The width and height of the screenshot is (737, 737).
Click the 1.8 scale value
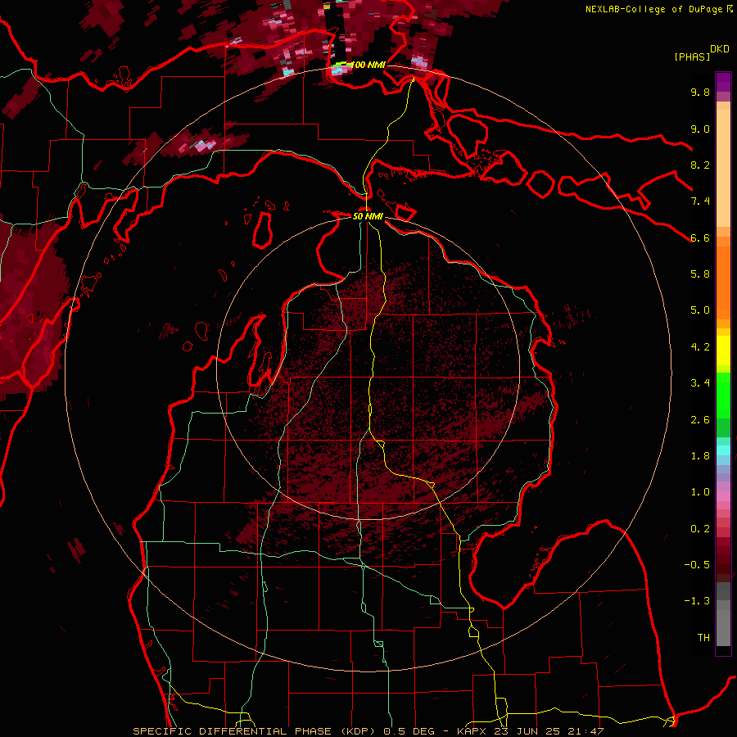[700, 456]
